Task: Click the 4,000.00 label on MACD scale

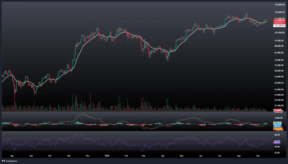Action: pos(278,118)
